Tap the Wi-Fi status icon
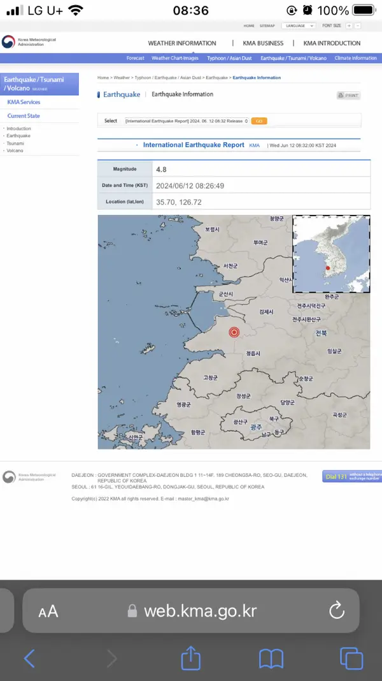 click(76, 10)
